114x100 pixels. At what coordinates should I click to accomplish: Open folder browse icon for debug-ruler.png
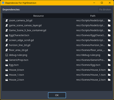click(109, 55)
